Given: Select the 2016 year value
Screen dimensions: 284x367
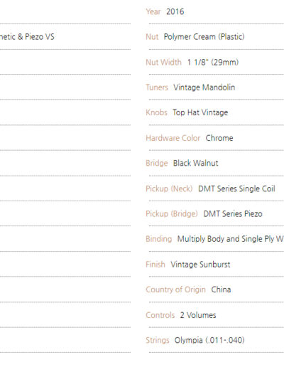Looking at the screenshot, I should tap(175, 11).
